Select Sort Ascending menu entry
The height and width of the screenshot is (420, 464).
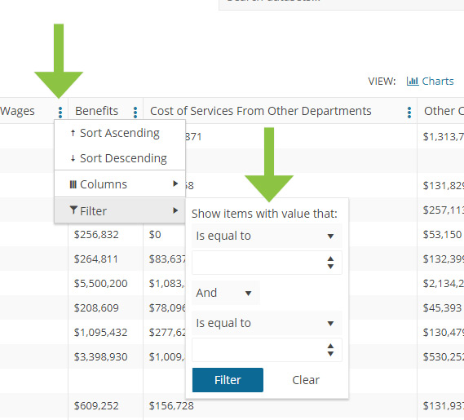[120, 133]
